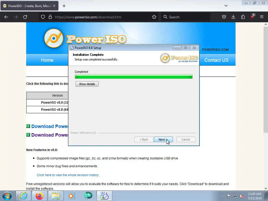This screenshot has height=201, width=268.
Task: Open the tracking protection shield icon
Action: (43, 17)
